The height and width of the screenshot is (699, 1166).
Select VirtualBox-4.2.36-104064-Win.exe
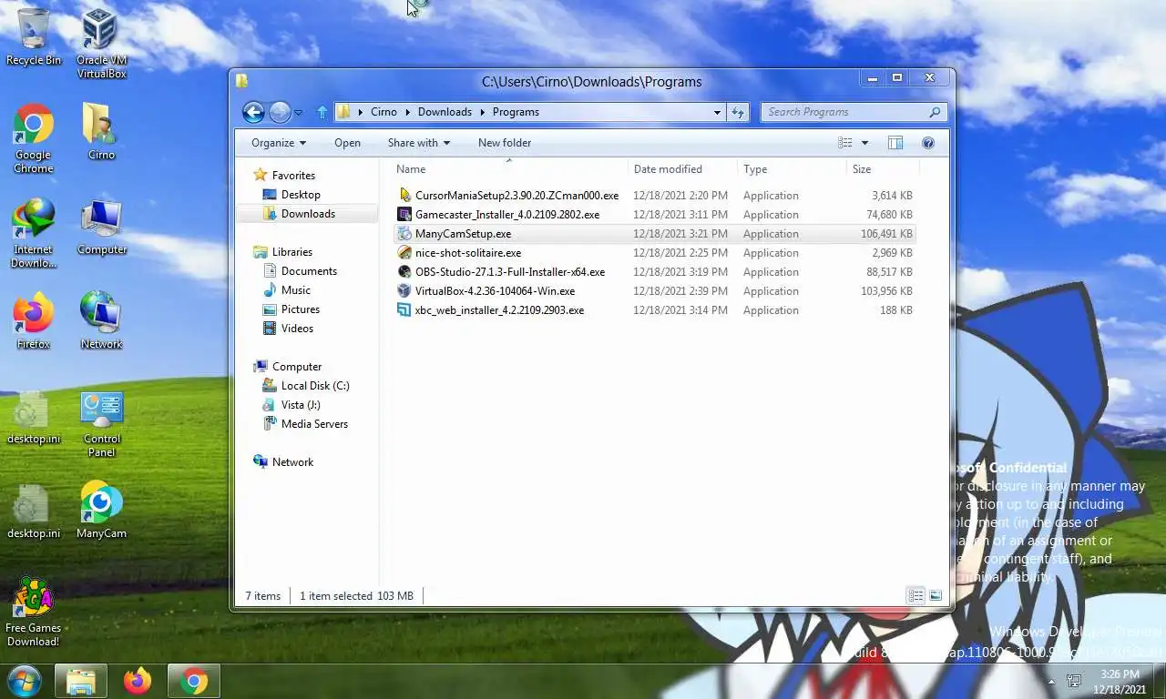tap(654, 291)
